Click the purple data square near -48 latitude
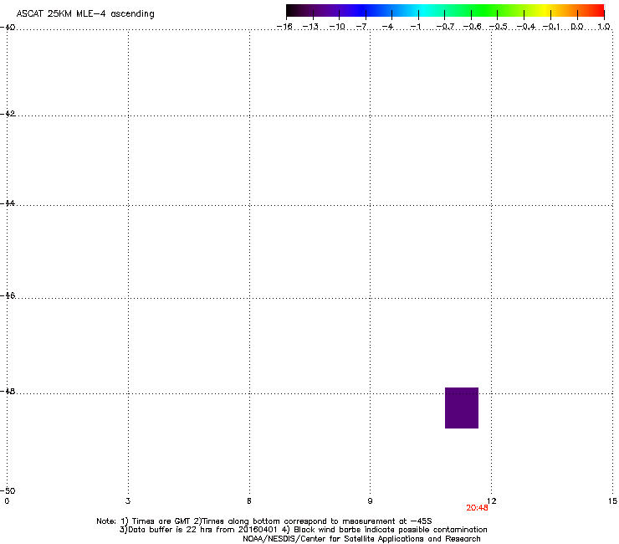The width and height of the screenshot is (619, 544). (462, 408)
